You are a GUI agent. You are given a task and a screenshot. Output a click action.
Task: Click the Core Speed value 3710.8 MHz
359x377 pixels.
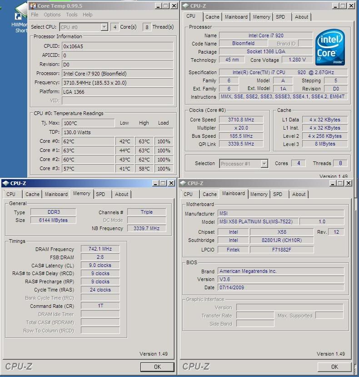click(241, 120)
